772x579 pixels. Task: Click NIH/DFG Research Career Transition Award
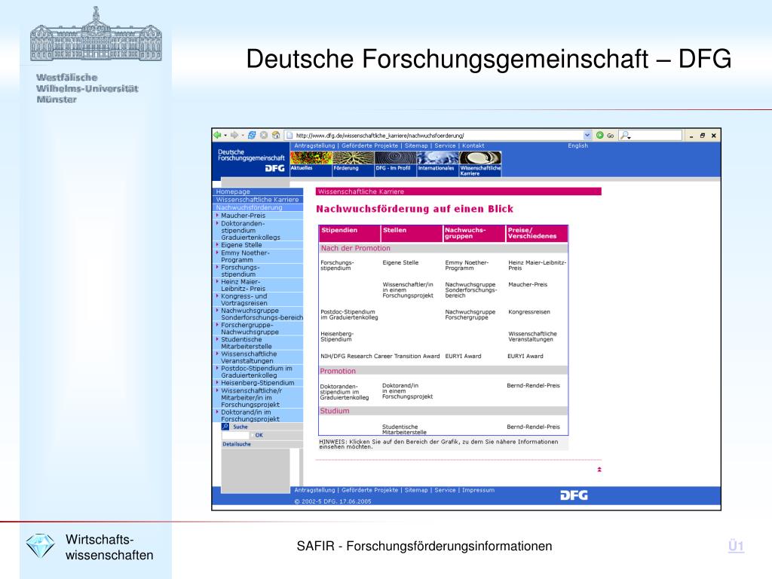(x=380, y=356)
